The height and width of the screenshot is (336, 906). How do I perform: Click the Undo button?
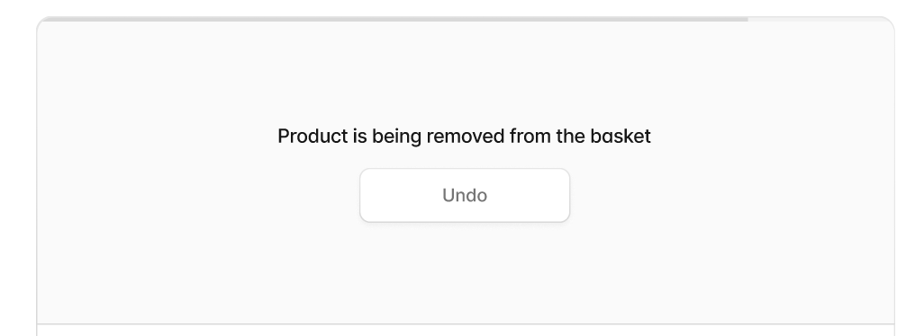465,195
